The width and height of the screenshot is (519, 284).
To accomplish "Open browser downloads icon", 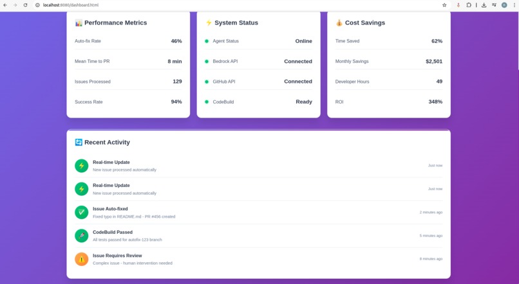I will 484,5.
